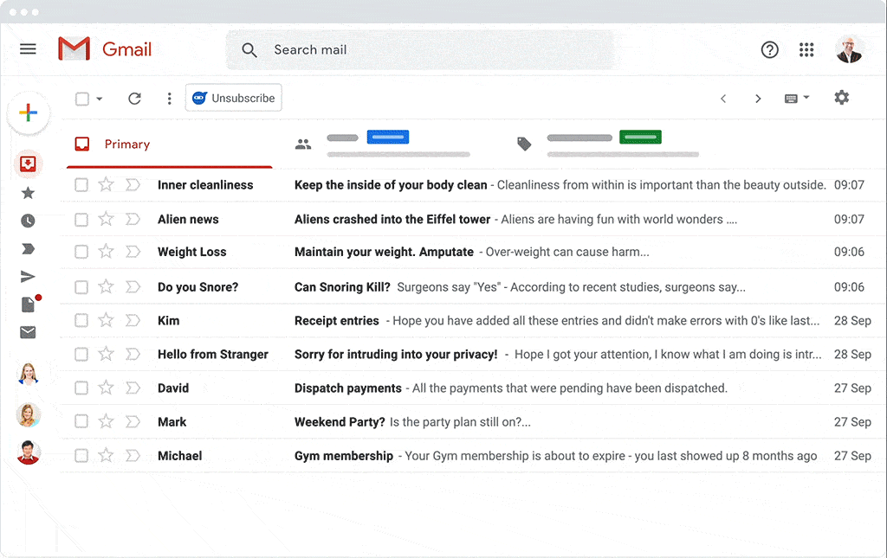887x558 pixels.
Task: Open the input tools dropdown
Action: tap(795, 98)
